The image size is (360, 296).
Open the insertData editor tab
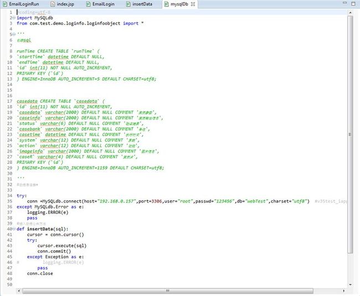click(140, 4)
